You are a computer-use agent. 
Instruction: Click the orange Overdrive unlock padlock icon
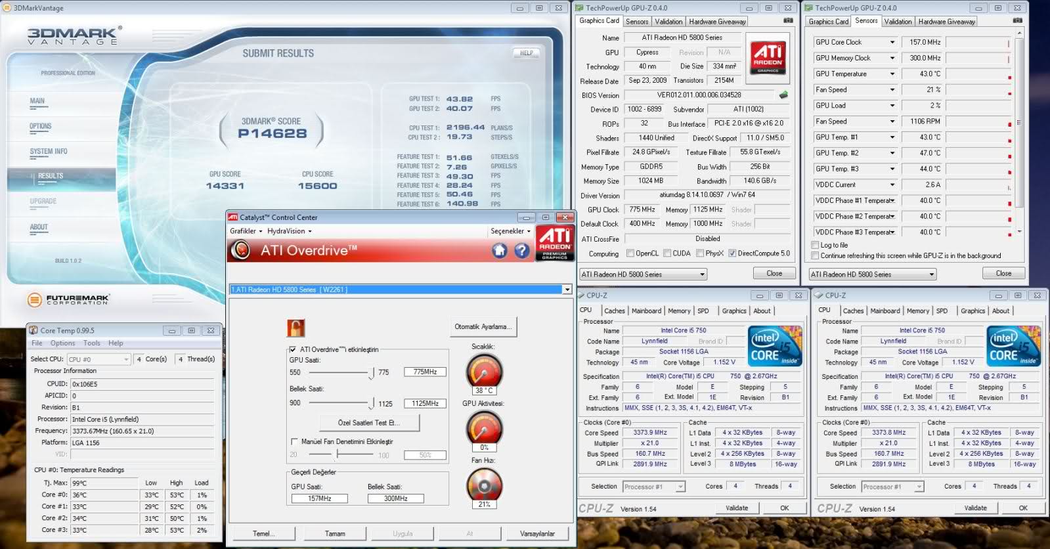[296, 328]
